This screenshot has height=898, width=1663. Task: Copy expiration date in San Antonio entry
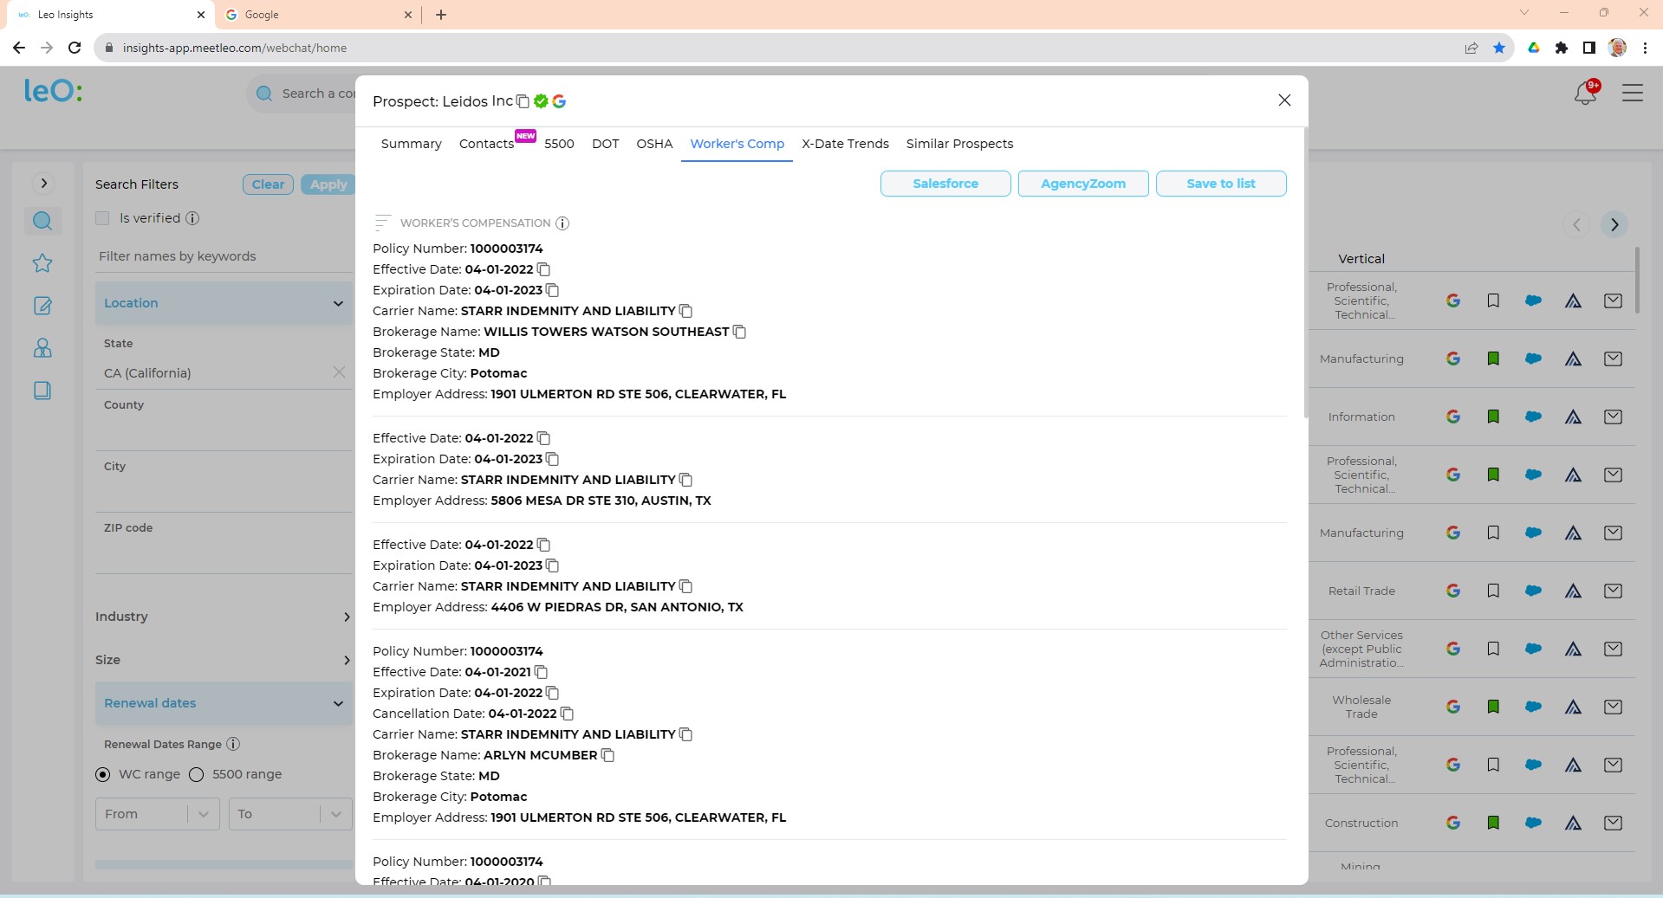pos(552,565)
